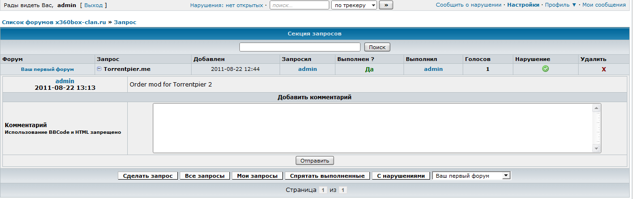Collapse the Torrentpier.me request row
Screen dimensions: 633x199
point(99,69)
